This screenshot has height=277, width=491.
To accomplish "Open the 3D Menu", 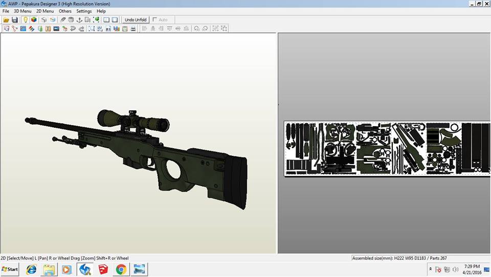I will click(23, 11).
